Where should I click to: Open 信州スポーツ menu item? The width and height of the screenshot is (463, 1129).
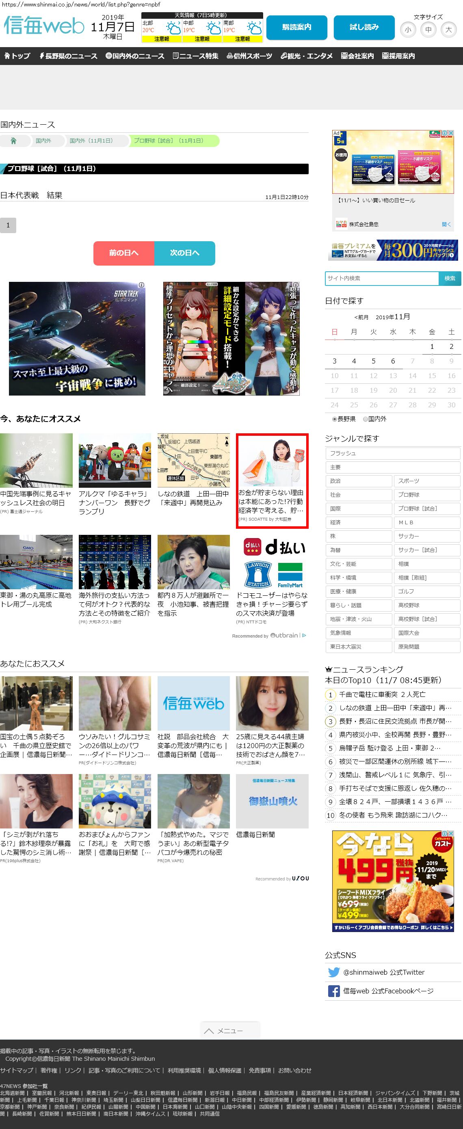249,56
